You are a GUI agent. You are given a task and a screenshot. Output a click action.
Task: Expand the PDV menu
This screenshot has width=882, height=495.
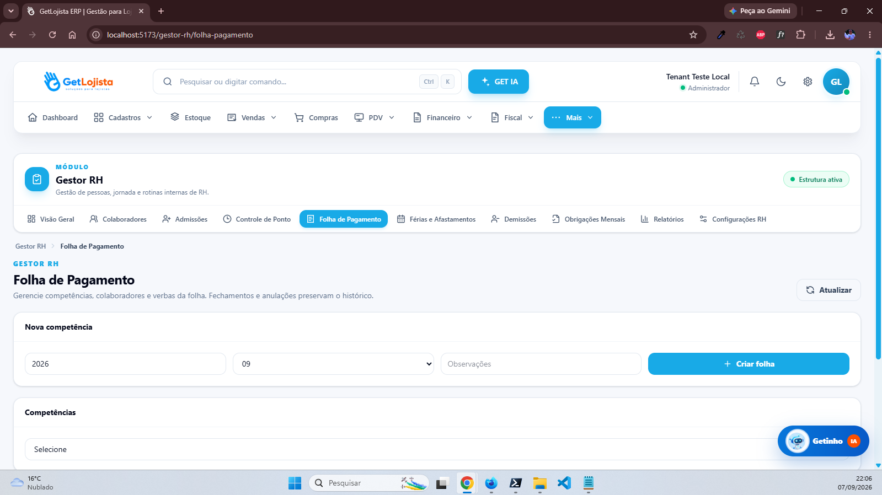[375, 117]
